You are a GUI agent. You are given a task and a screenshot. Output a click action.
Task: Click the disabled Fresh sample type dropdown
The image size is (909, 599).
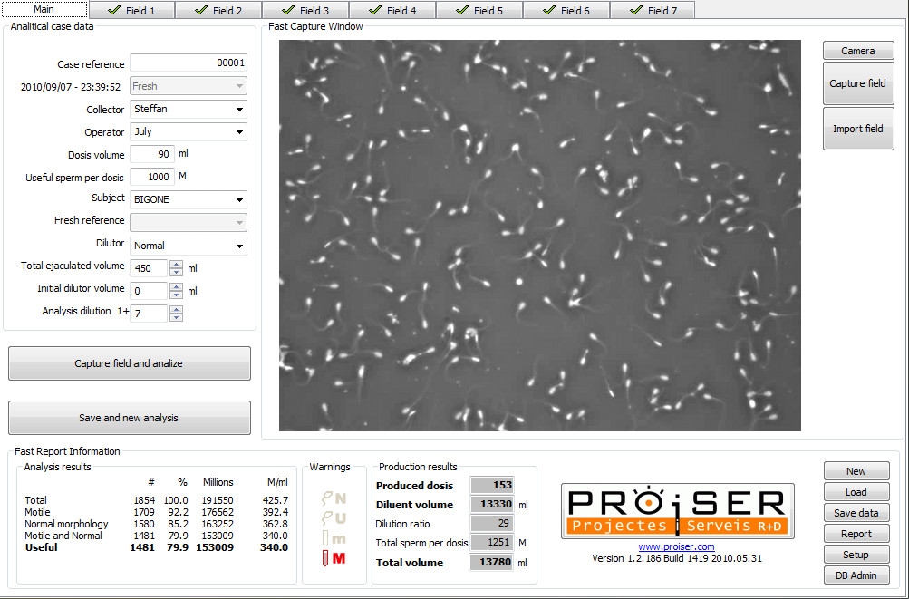click(189, 86)
